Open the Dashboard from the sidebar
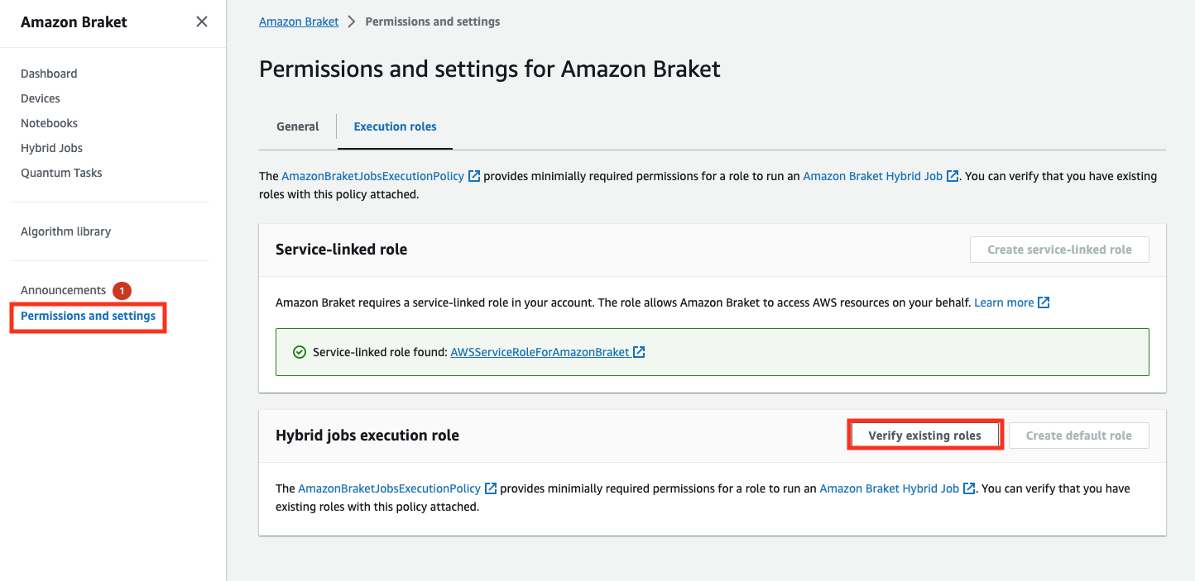 click(x=49, y=74)
